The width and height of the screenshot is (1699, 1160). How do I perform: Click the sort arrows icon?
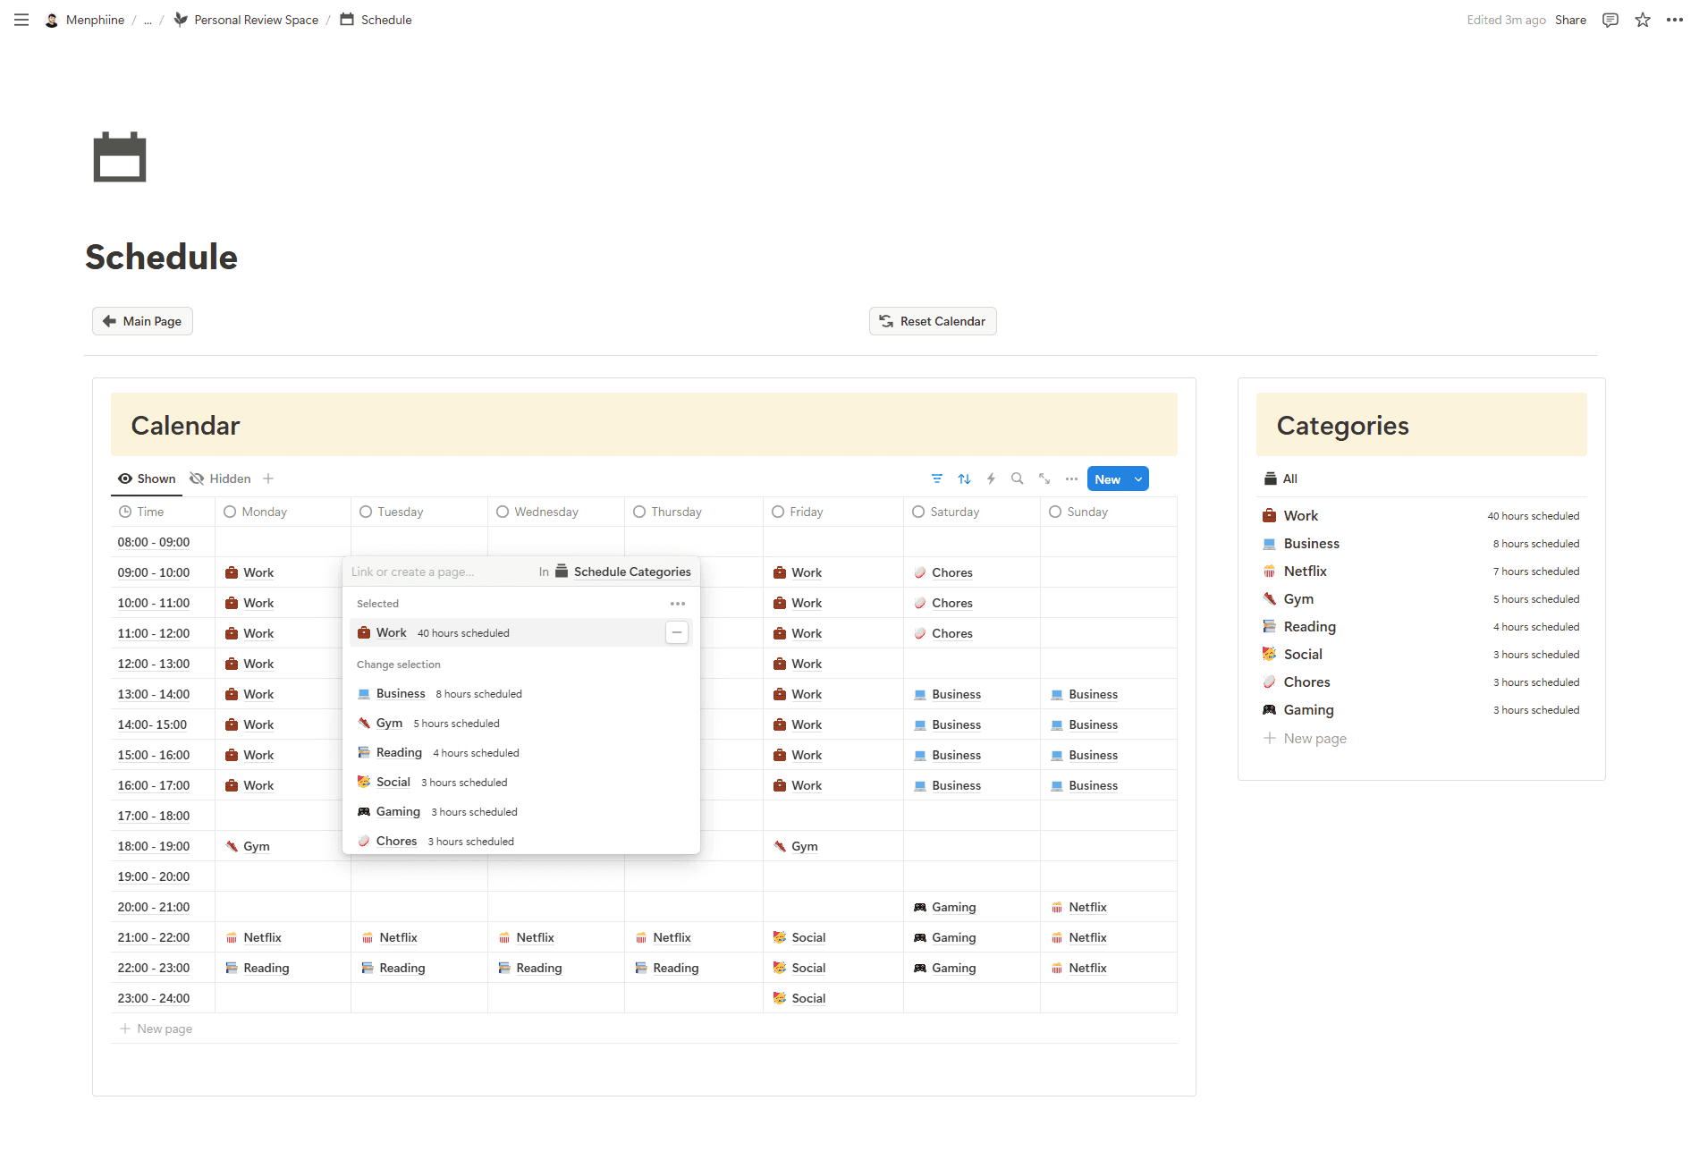(x=964, y=479)
